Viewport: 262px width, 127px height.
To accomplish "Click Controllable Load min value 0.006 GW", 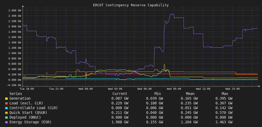I will pos(155,108).
